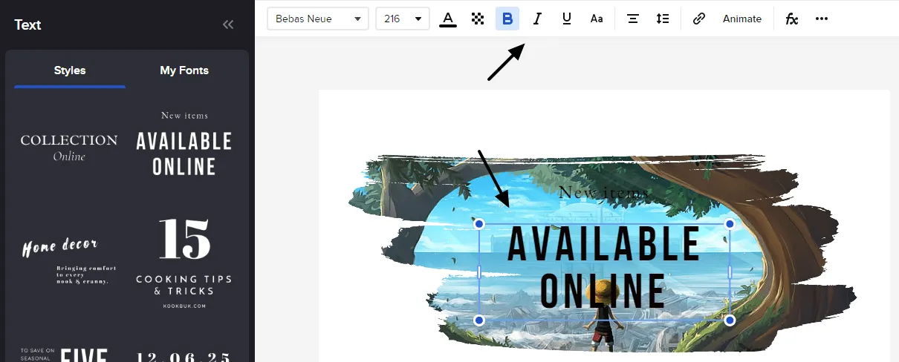
Task: Open the Bebas Neue font family dropdown
Action: click(x=318, y=19)
